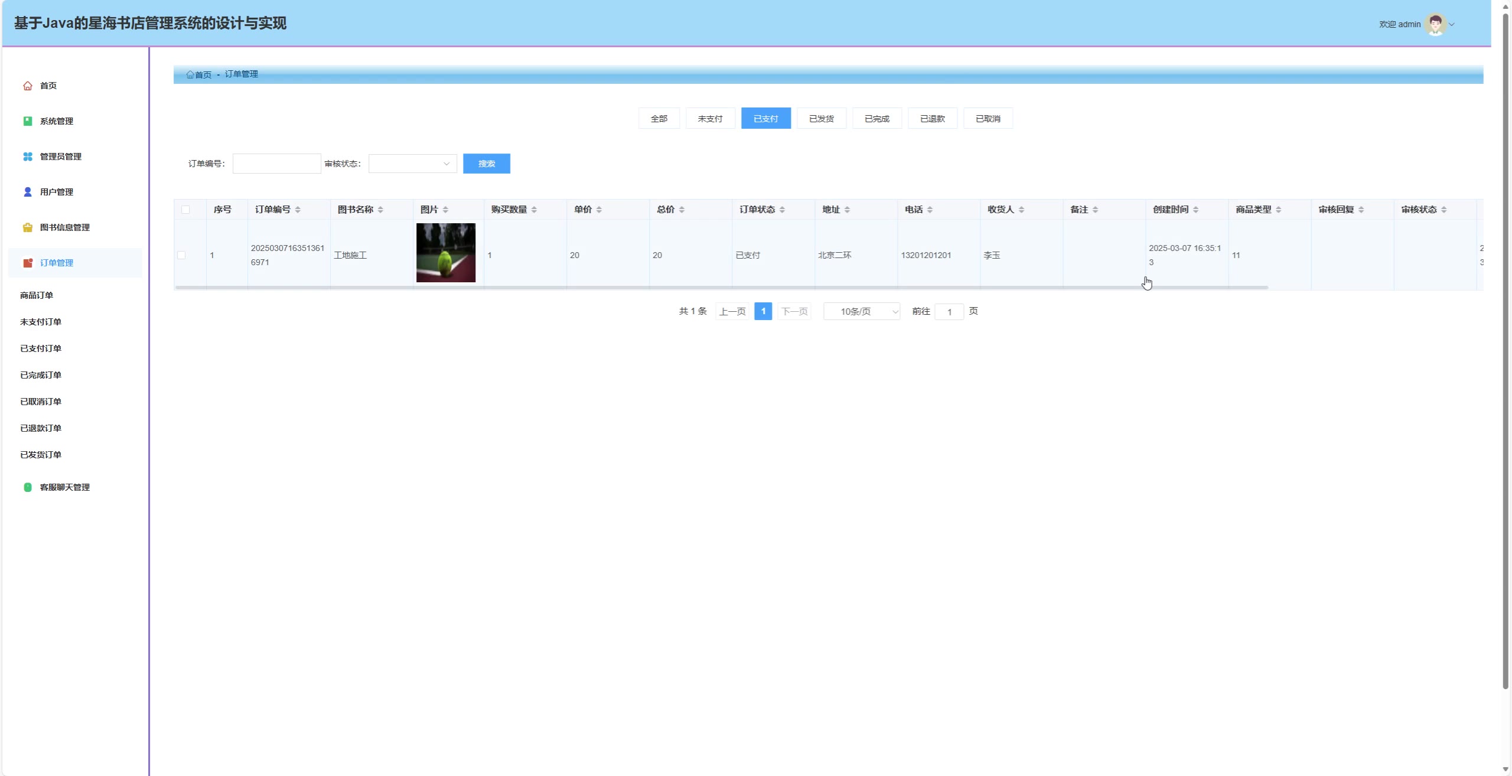Viewport: 1512px width, 776px height.
Task: Expand the admin user menu chevron
Action: pyautogui.click(x=1452, y=25)
